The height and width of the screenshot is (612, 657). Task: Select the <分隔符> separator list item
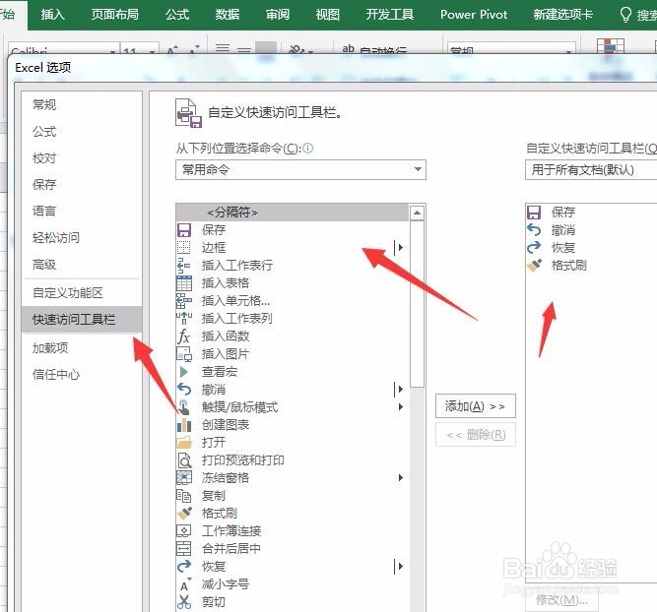point(292,213)
